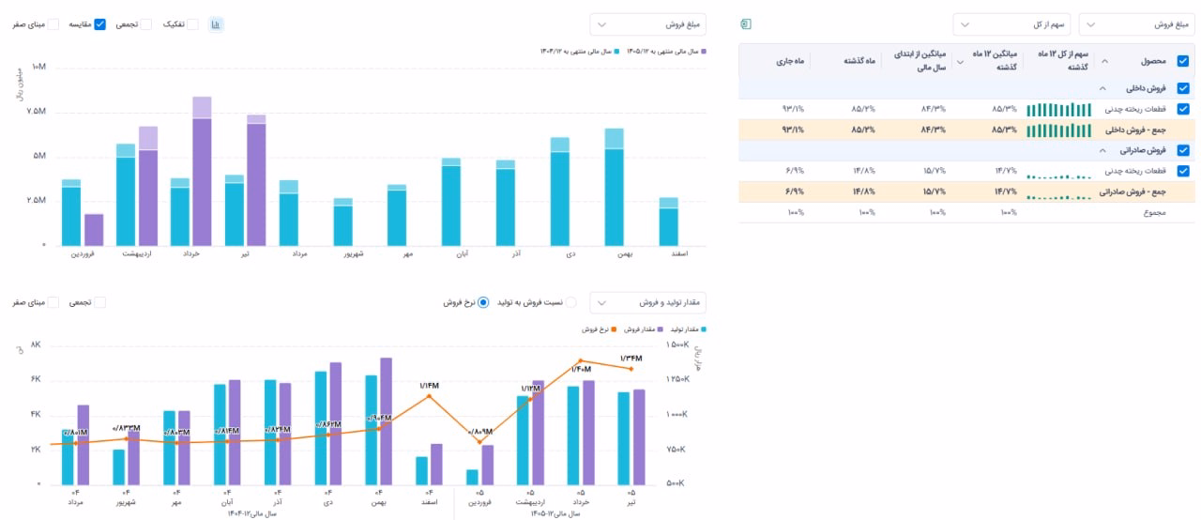The height and width of the screenshot is (520, 1201).
Task: Uncheck the فروش صادراتی group checkbox
Action: point(1183,150)
